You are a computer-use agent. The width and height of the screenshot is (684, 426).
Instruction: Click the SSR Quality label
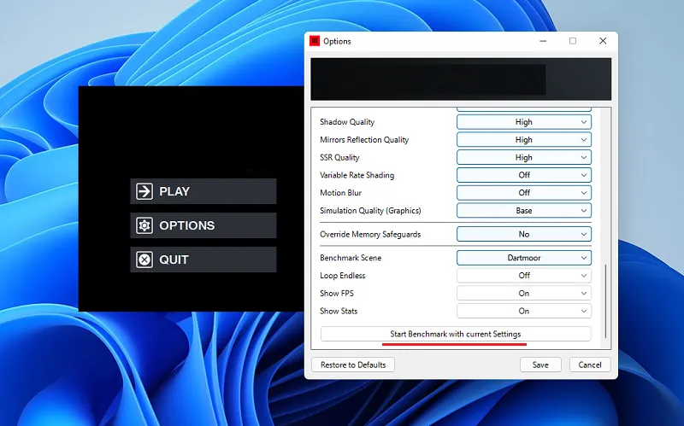click(339, 157)
